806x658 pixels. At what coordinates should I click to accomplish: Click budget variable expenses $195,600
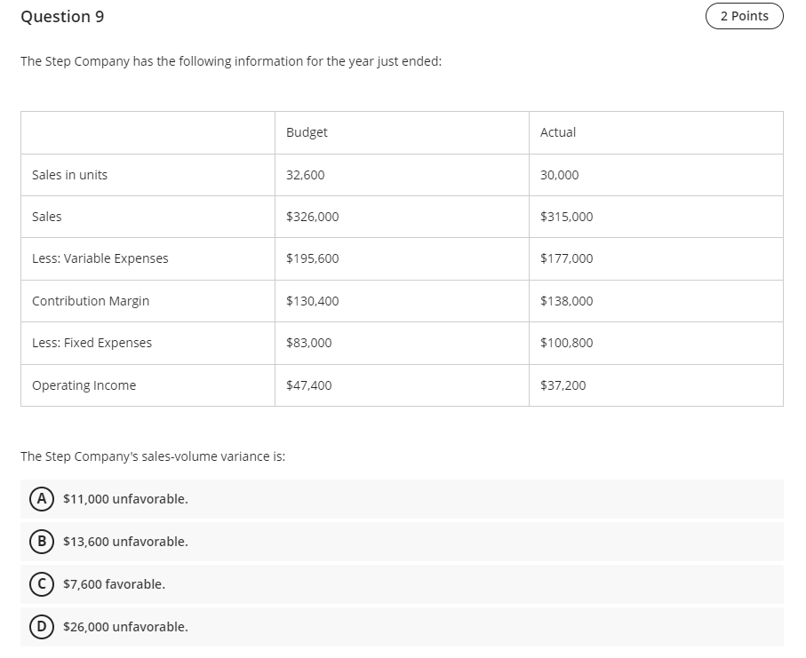tap(313, 258)
